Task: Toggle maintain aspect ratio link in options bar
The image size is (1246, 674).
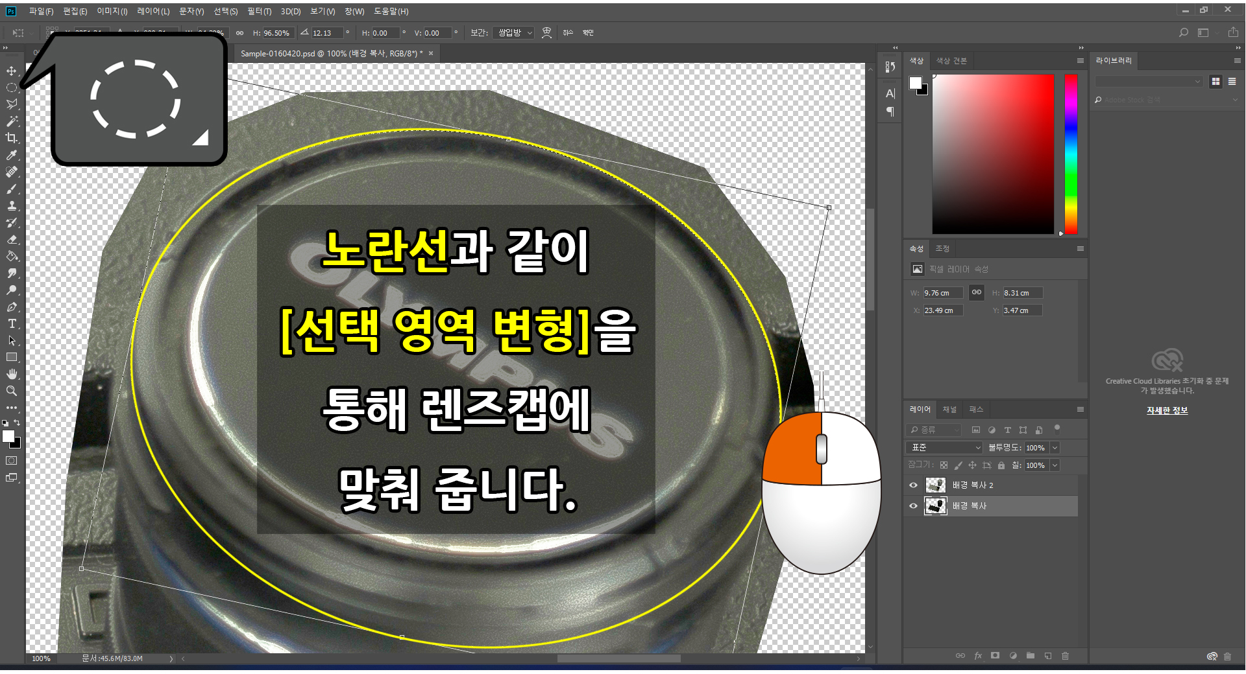Action: (239, 32)
